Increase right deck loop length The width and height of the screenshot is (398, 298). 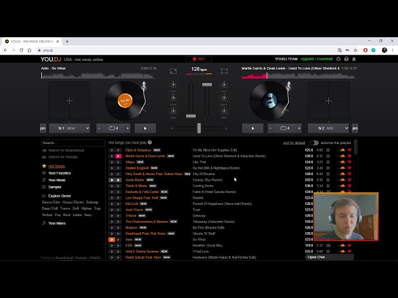(299, 129)
